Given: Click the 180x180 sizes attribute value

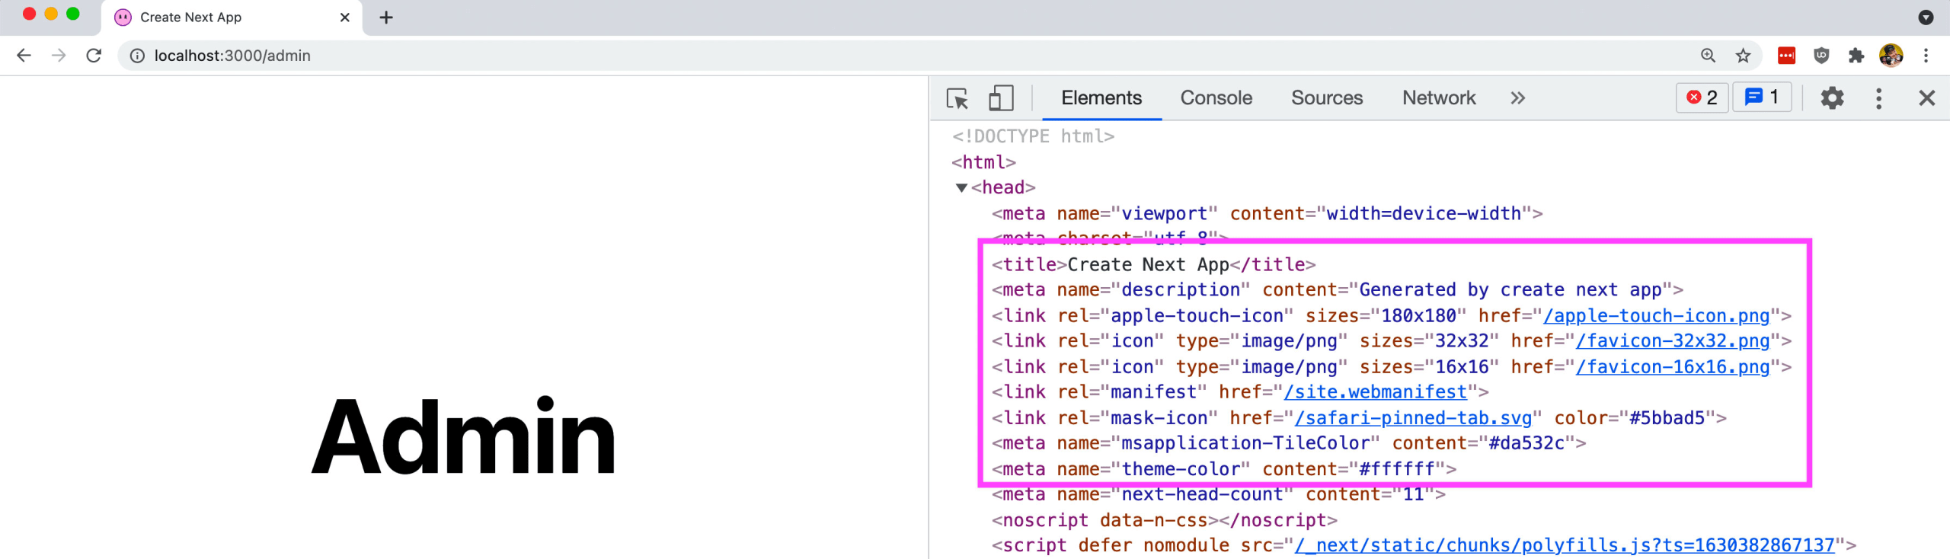Looking at the screenshot, I should (x=1418, y=316).
